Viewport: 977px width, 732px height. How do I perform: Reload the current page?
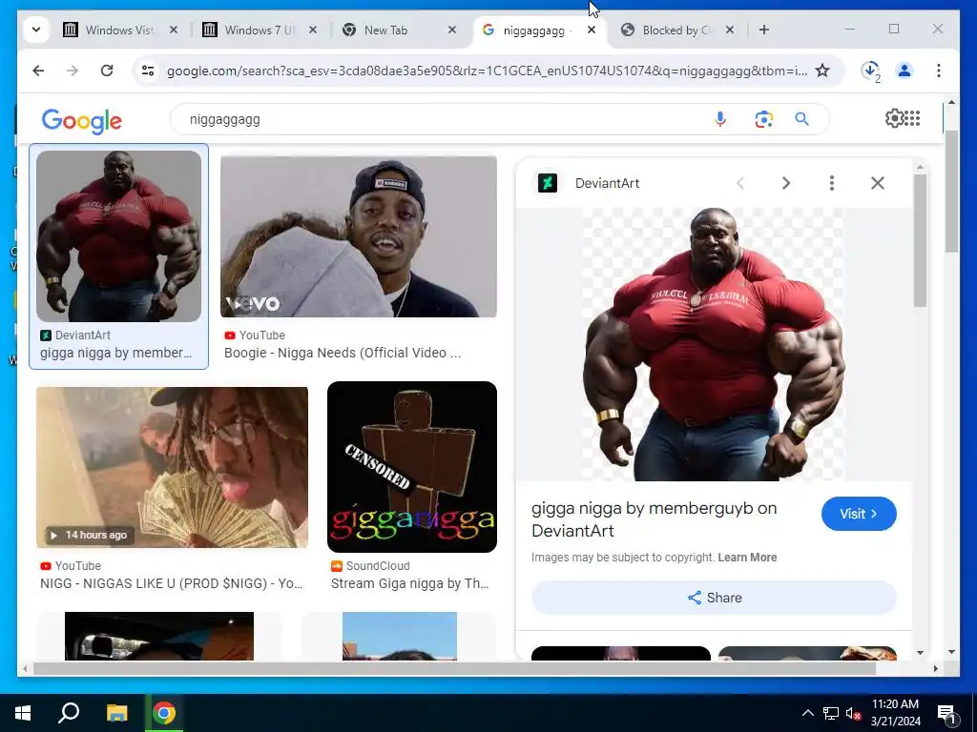107,71
